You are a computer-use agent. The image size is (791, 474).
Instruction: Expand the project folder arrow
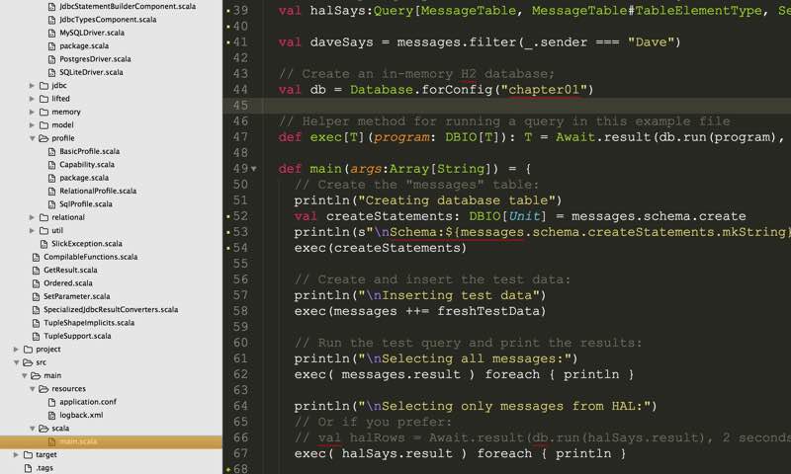click(x=15, y=349)
